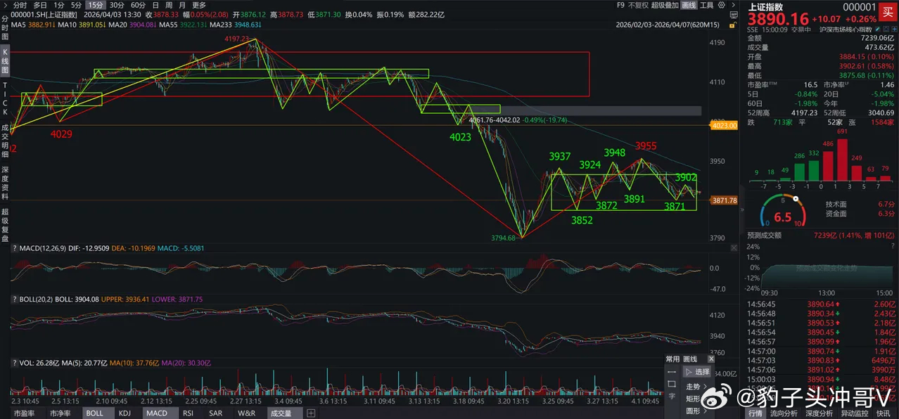
Task: Expand the left sidebar with top-left arrow
Action: [x=6, y=5]
